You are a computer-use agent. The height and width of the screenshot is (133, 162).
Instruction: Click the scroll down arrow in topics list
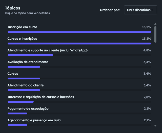[x=155, y=126]
